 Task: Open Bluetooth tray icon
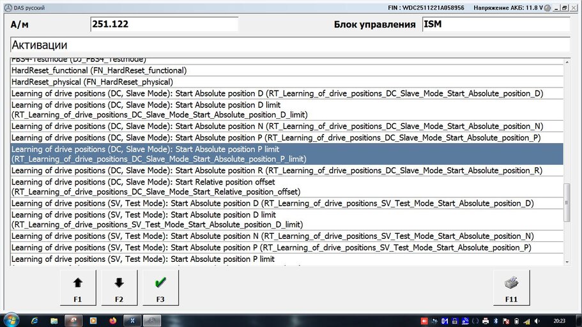tap(496, 321)
